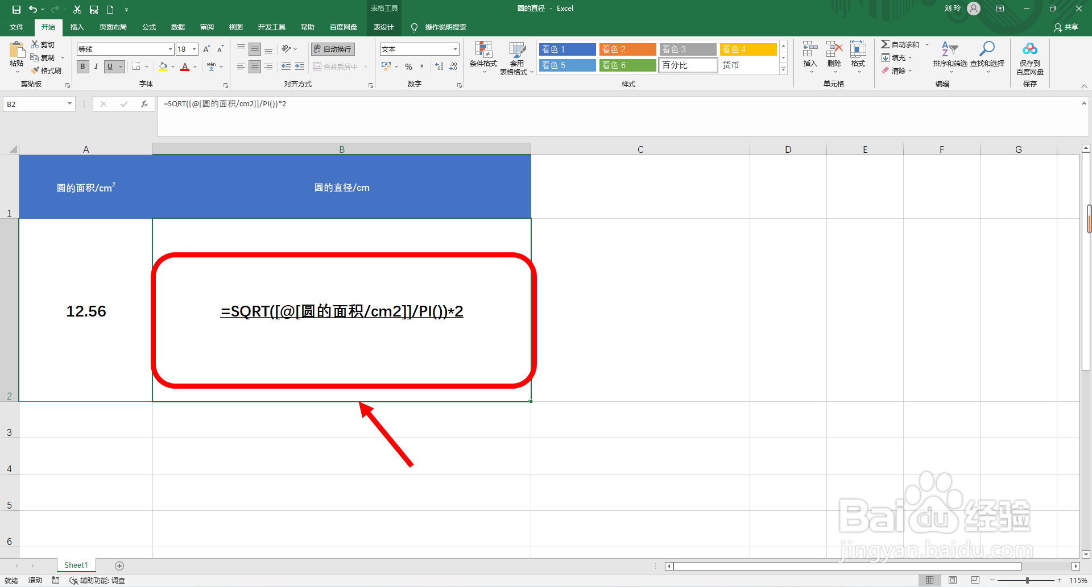Apply the blue 着色 1 cell style
This screenshot has width=1092, height=587.
pos(567,49)
